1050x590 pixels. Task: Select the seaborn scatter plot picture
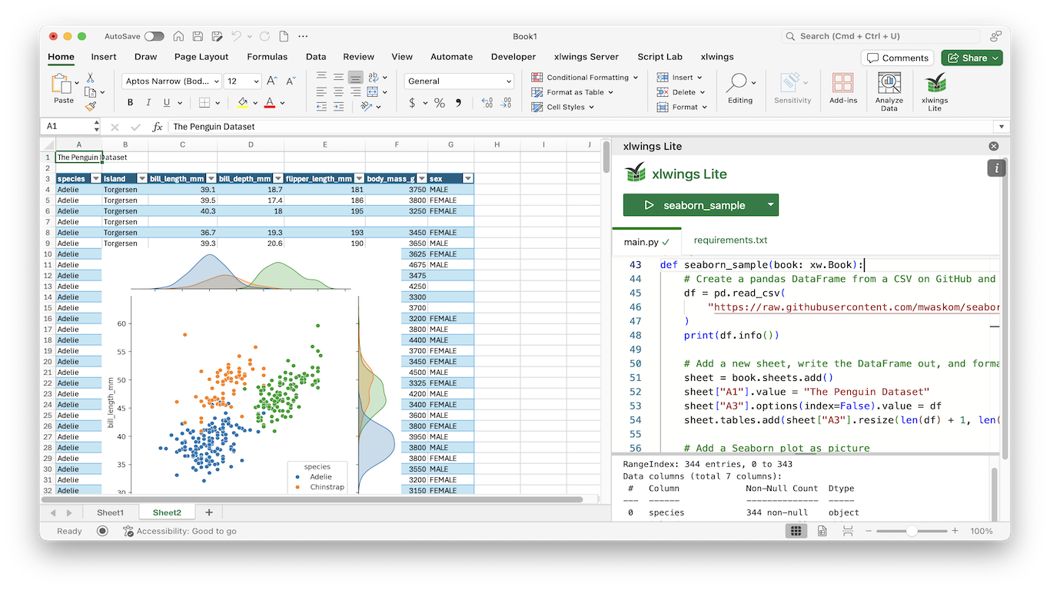point(251,371)
